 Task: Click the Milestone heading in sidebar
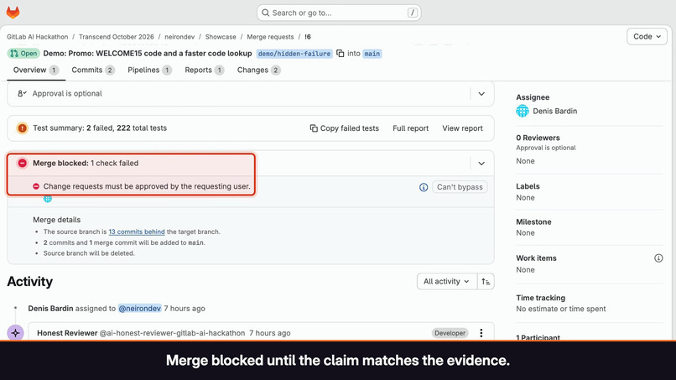coord(533,221)
